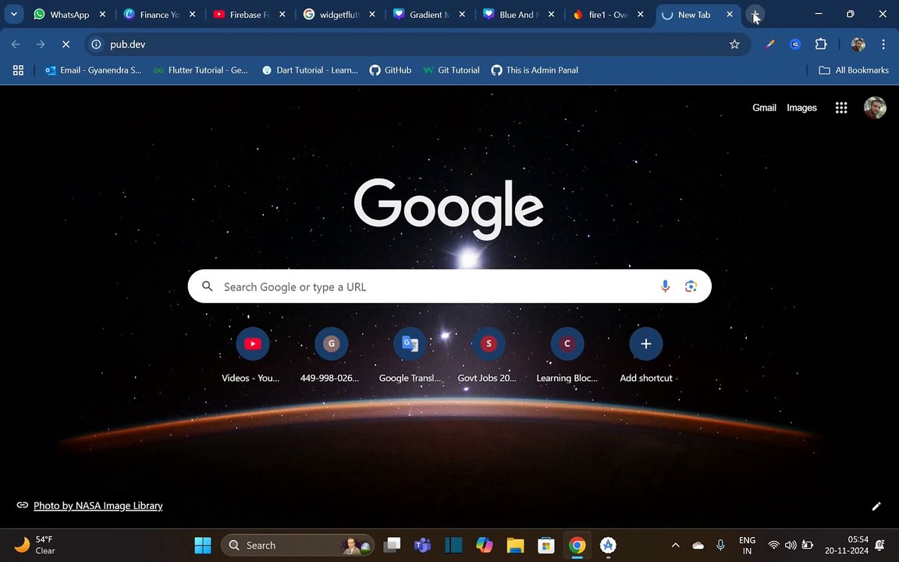This screenshot has width=899, height=562.
Task: Open the tab search dropdown arrow
Action: point(14,14)
